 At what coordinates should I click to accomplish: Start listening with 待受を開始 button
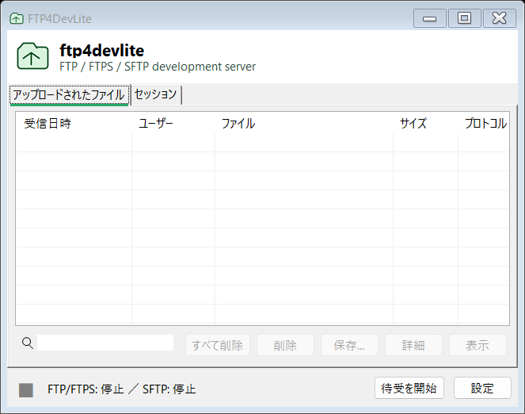coord(409,388)
